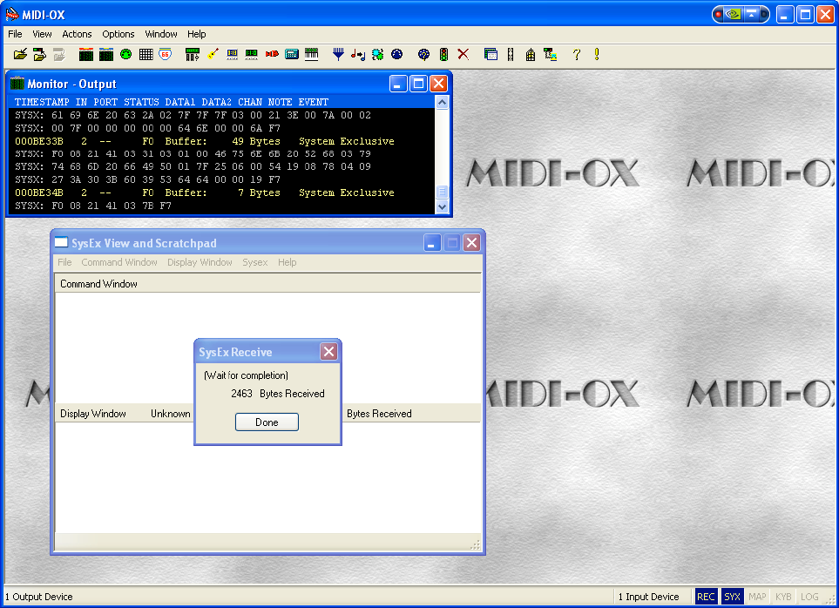Click the note mapping arrow toolbar icon
The width and height of the screenshot is (839, 608).
click(358, 55)
